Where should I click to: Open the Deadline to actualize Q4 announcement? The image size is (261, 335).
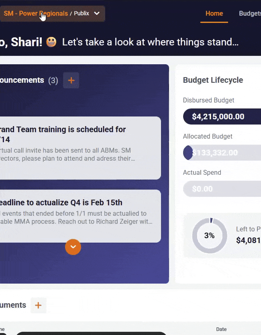(x=80, y=212)
